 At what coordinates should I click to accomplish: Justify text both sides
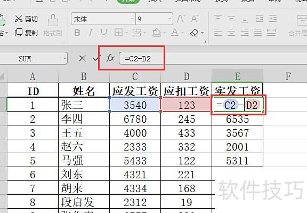(258, 33)
